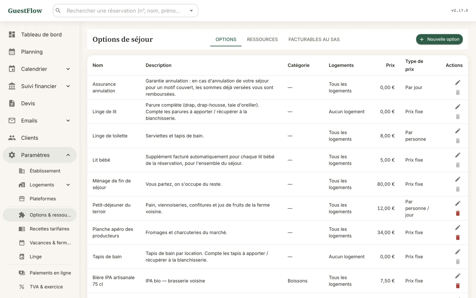Edit the Petit-déjeuner du terroir option

(458, 203)
